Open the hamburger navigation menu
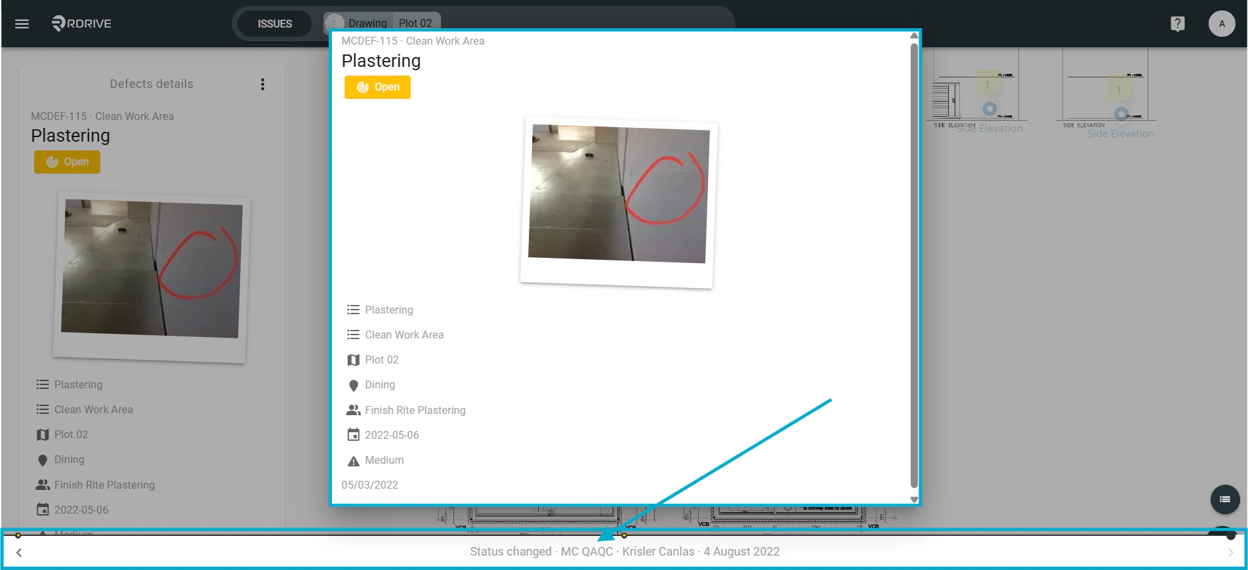The height and width of the screenshot is (570, 1248). tap(22, 24)
